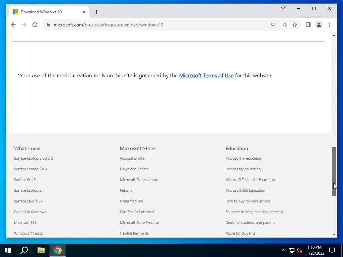This screenshot has height=257, width=343.
Task: Open the Chrome three-dot menu
Action: pyautogui.click(x=330, y=25)
